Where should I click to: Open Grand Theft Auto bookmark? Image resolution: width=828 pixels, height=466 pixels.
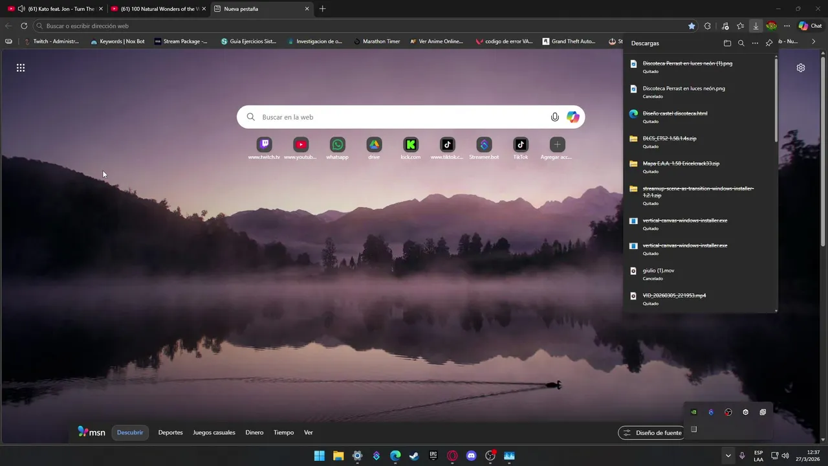(569, 41)
